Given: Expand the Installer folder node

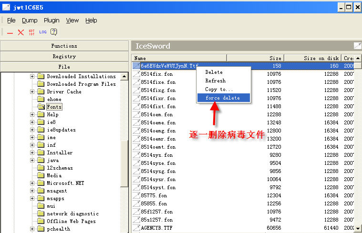Looking at the screenshot, I should click(32, 152).
